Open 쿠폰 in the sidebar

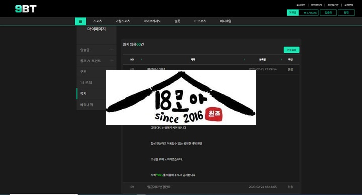click(83, 72)
